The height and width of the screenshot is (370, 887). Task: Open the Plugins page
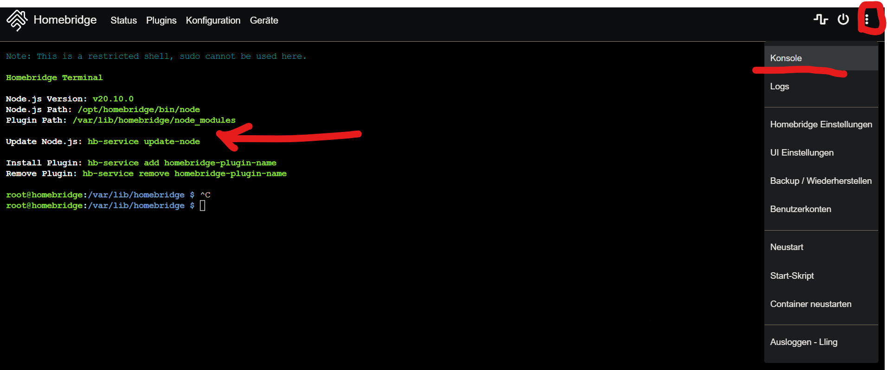pyautogui.click(x=161, y=20)
